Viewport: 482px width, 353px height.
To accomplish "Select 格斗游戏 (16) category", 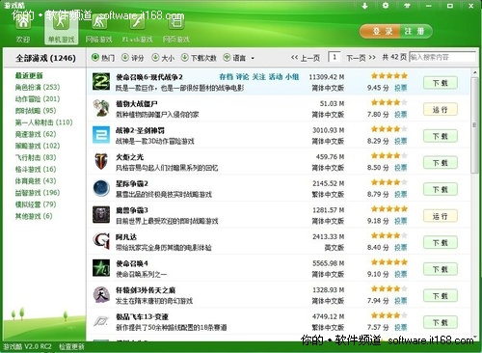I will (x=36, y=169).
